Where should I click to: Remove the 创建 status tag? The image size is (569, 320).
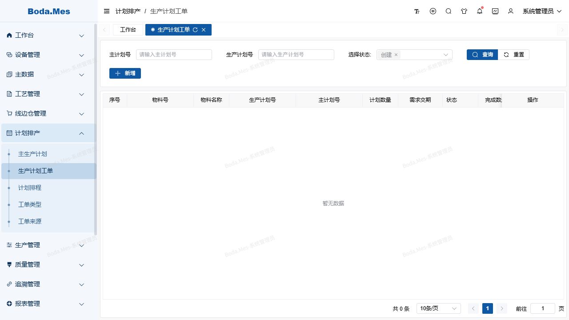(396, 55)
